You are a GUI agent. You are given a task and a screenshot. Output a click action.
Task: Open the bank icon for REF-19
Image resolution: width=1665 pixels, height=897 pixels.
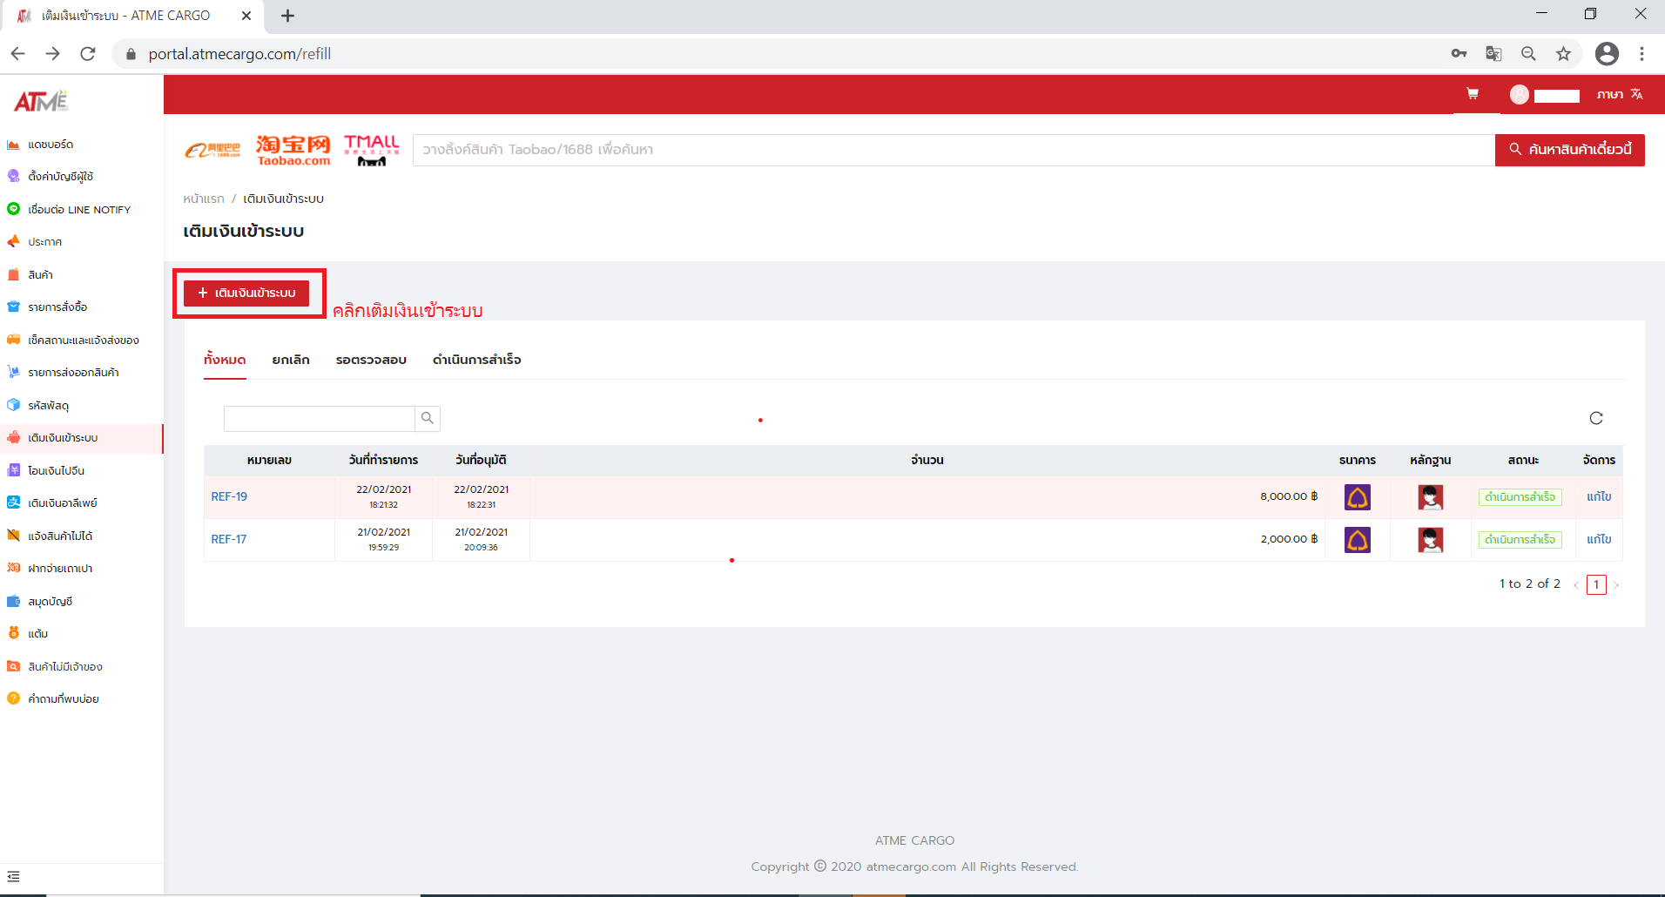[1357, 497]
